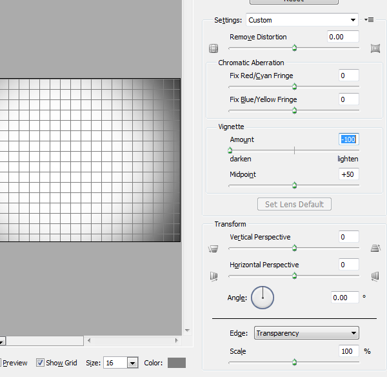
Task: Open the Edge dropdown showing Transparency
Action: [x=306, y=333]
